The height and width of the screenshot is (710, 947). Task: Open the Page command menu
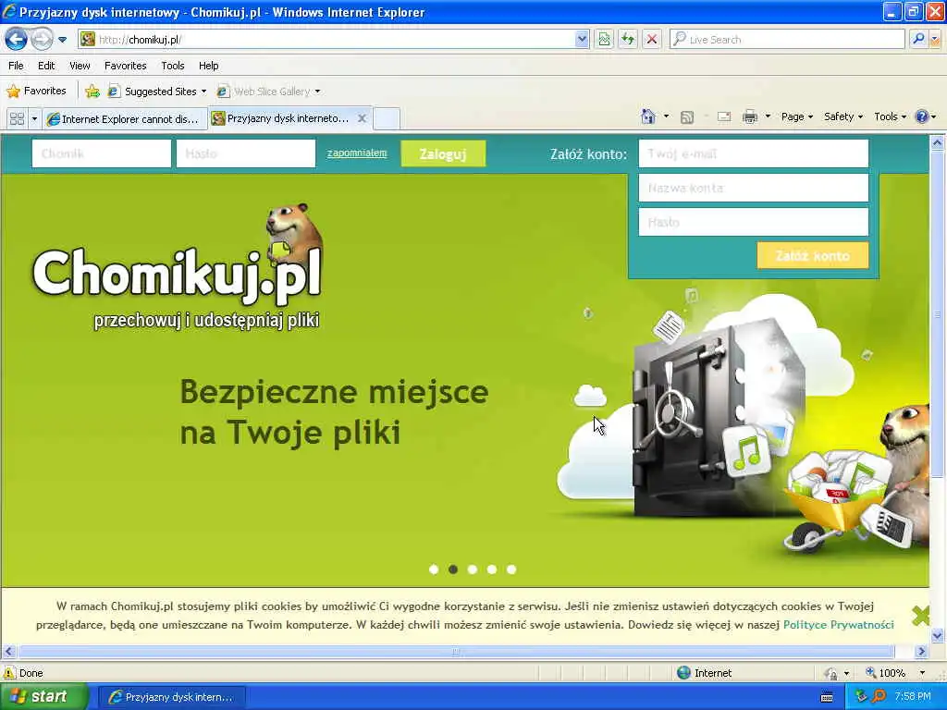(797, 116)
